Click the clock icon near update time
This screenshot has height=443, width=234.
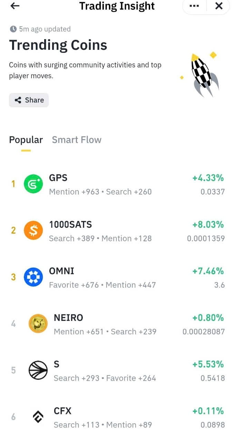coord(12,29)
